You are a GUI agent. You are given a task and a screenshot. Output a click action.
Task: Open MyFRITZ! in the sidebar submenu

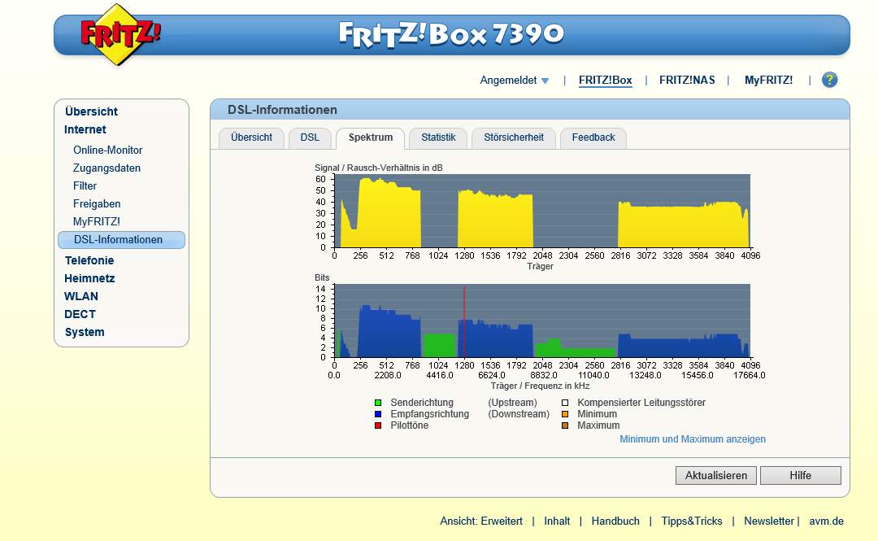pos(96,221)
